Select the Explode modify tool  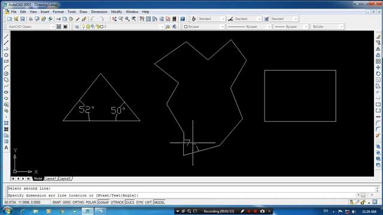[378, 136]
